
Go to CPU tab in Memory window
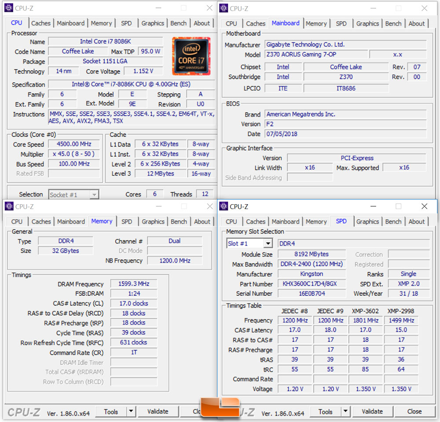click(17, 222)
